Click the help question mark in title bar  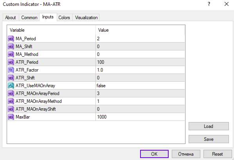(x=209, y=4)
